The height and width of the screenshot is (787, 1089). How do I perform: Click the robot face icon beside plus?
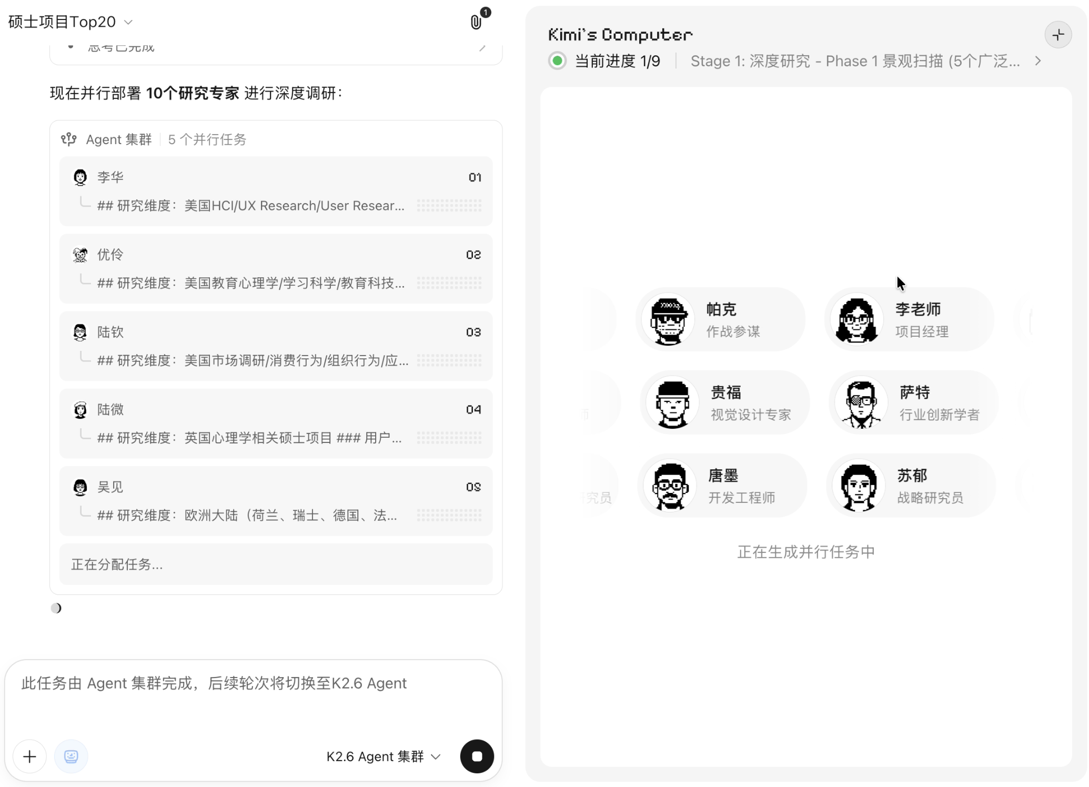point(71,756)
